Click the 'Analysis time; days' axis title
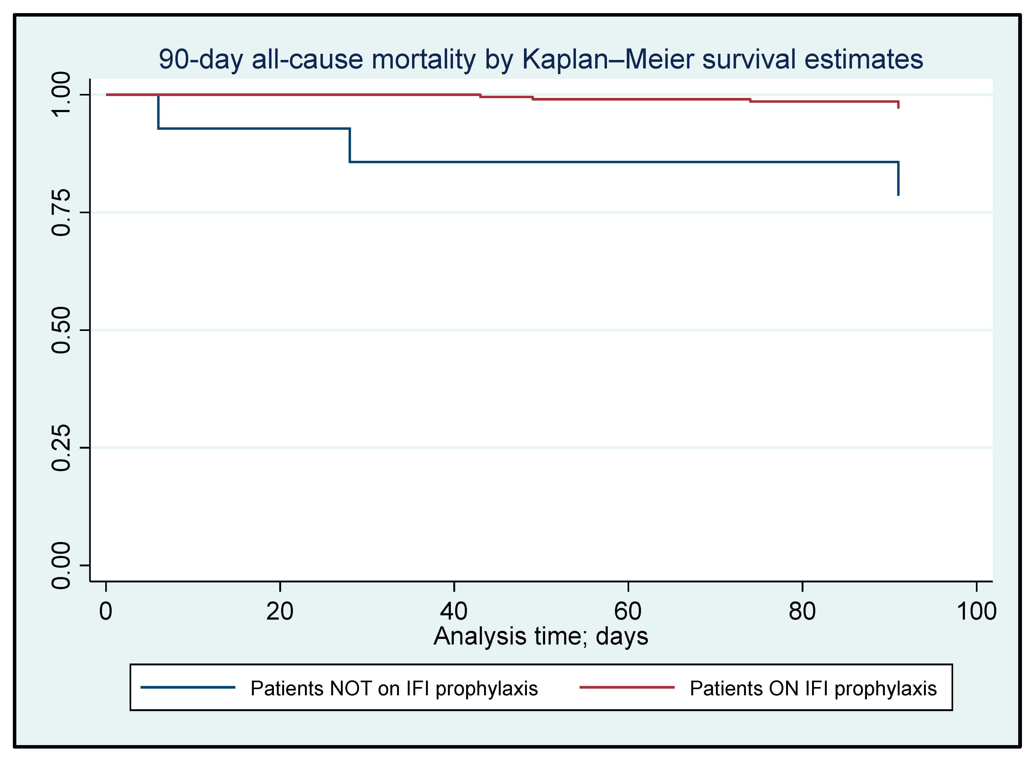This screenshot has width=1034, height=759. coord(541,637)
